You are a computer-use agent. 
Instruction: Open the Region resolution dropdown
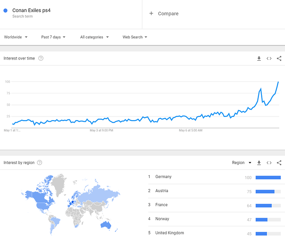(x=242, y=163)
